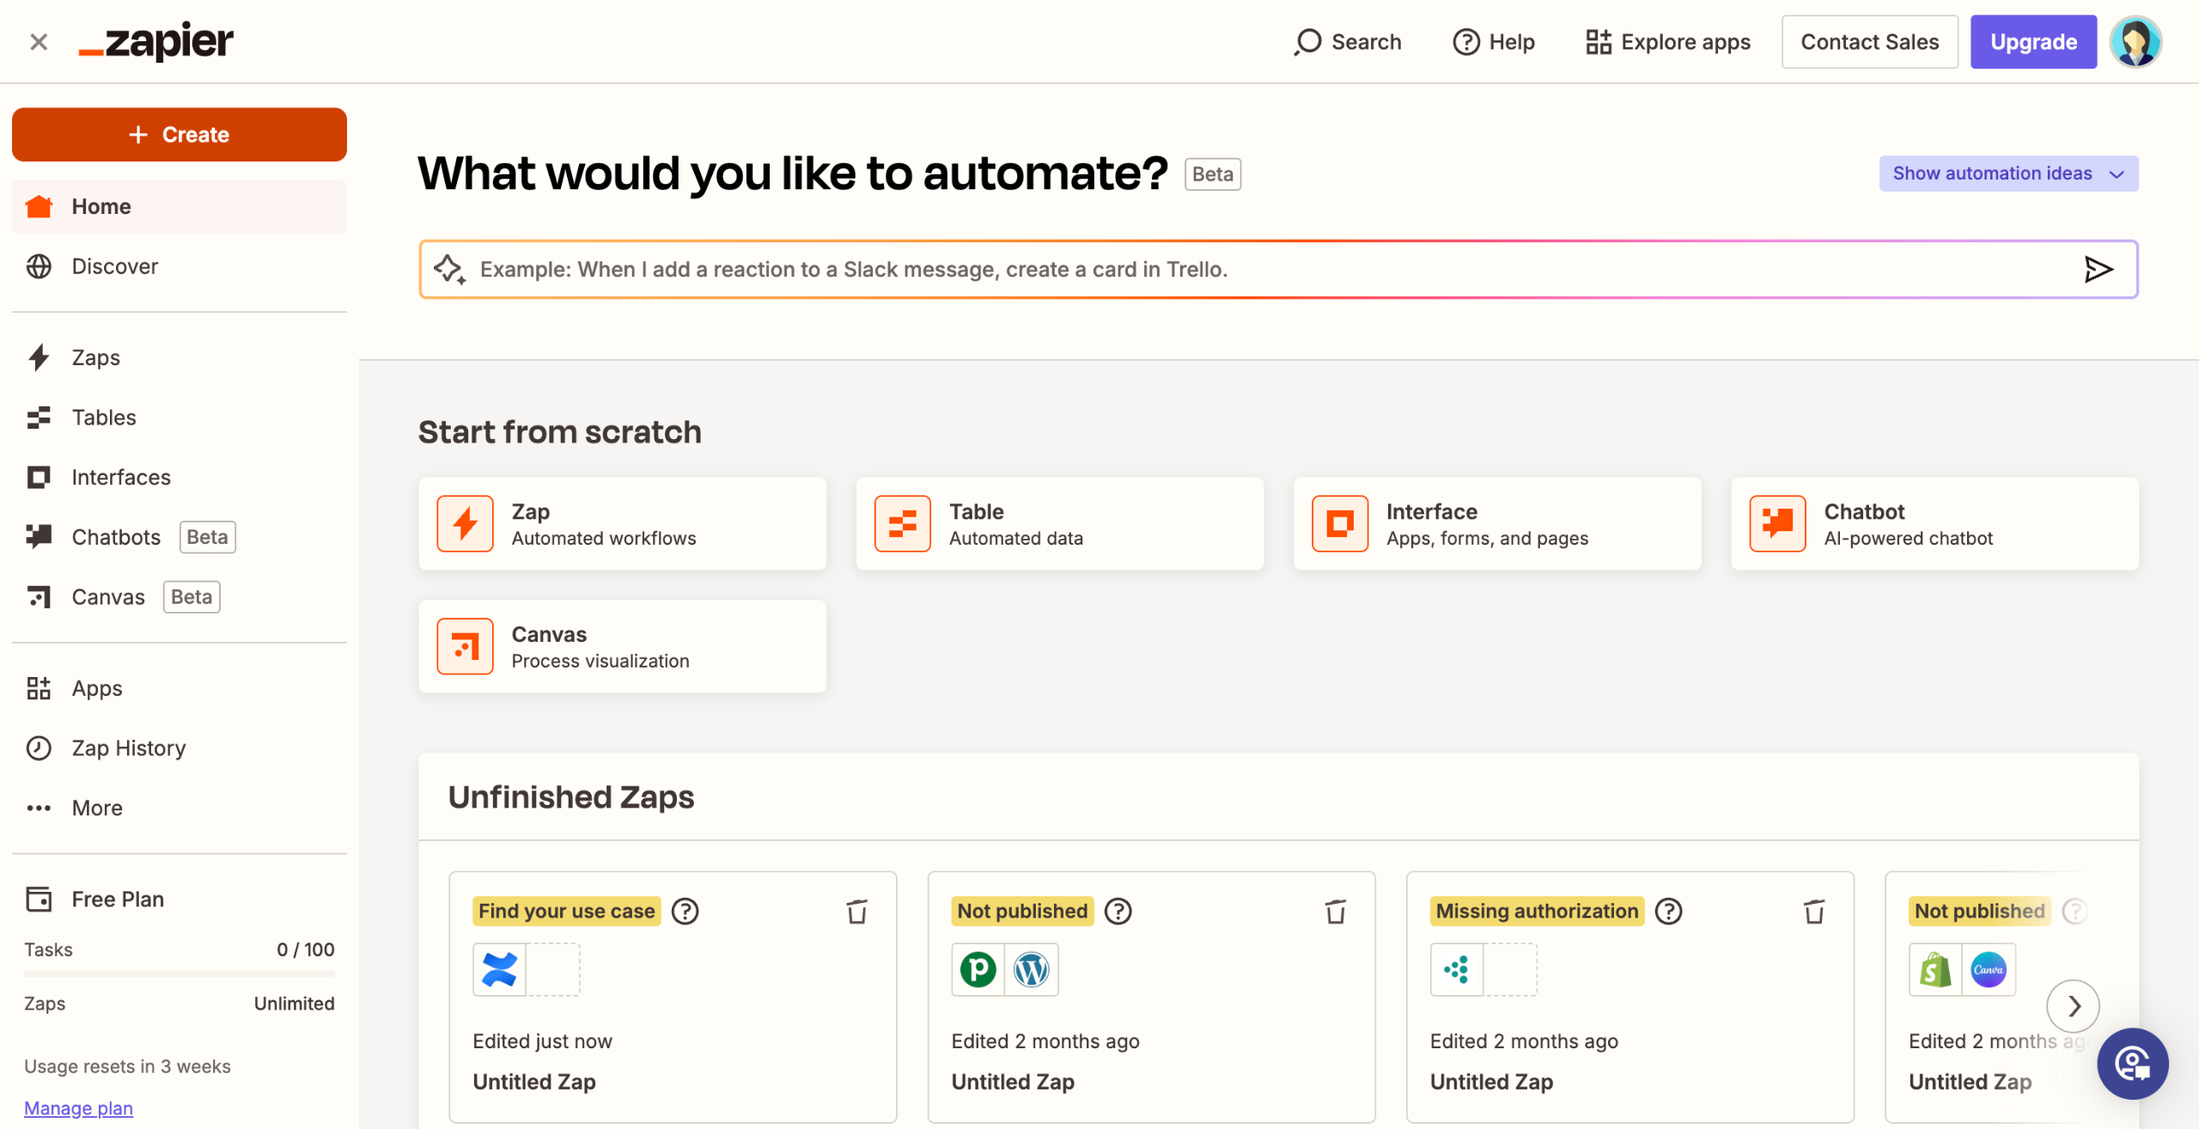Click help icon next to Missing authorization

pyautogui.click(x=1668, y=911)
